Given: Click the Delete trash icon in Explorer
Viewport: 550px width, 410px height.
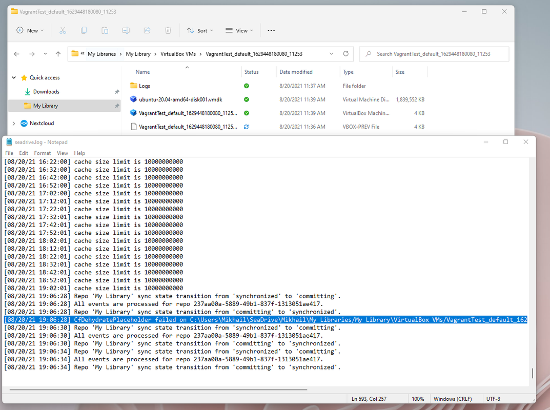Looking at the screenshot, I should (x=168, y=31).
